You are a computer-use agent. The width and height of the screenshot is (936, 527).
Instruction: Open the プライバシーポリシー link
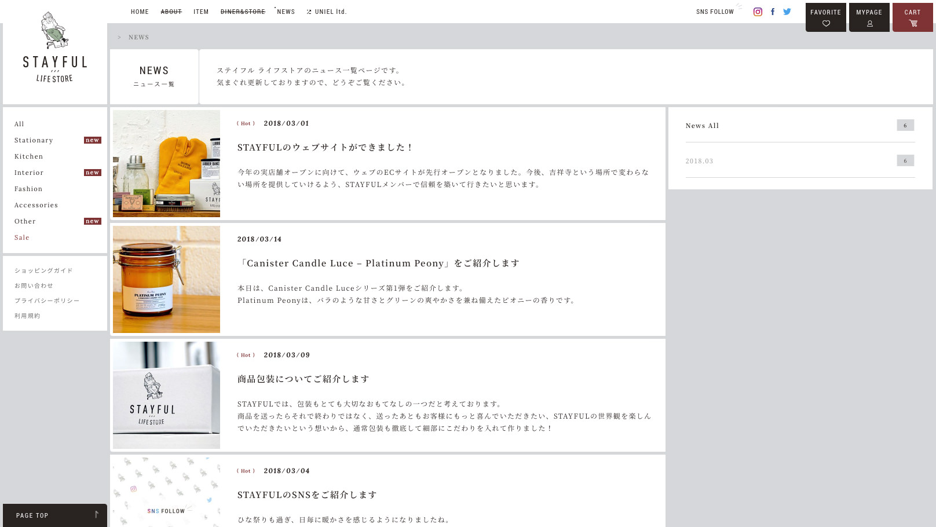47,301
